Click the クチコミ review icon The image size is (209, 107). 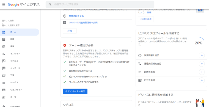coord(4,61)
